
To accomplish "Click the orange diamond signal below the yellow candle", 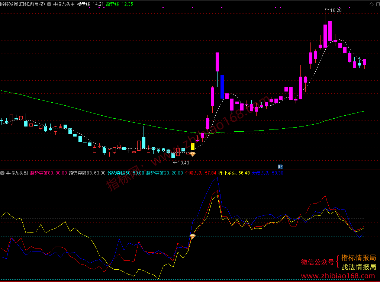I will 193,154.
